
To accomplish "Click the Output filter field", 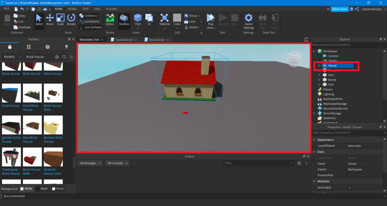I will click(x=259, y=163).
